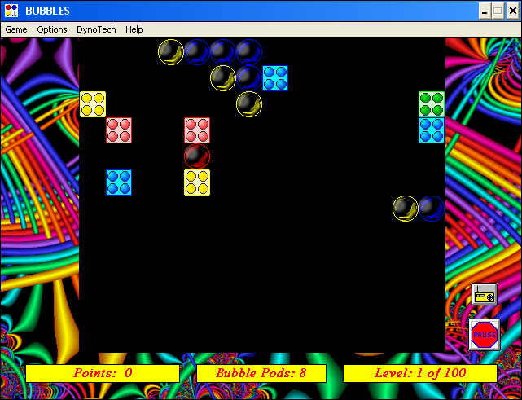Click the yellow bubble in the second row
The height and width of the screenshot is (400, 522).
(223, 78)
